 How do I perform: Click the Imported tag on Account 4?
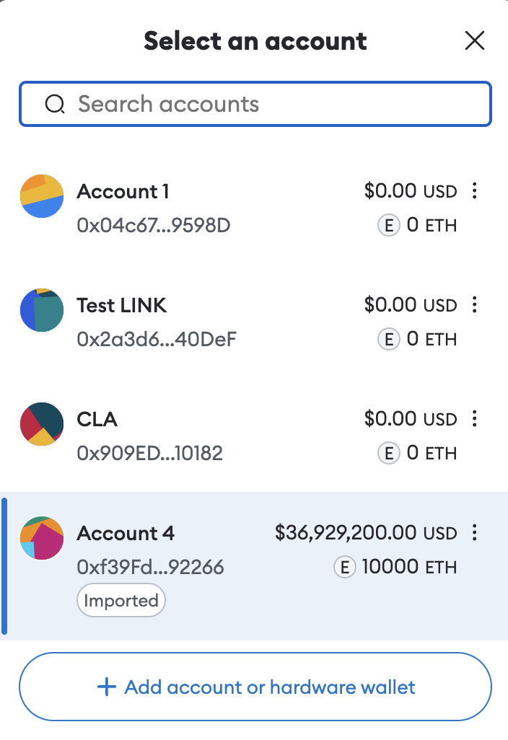[121, 600]
